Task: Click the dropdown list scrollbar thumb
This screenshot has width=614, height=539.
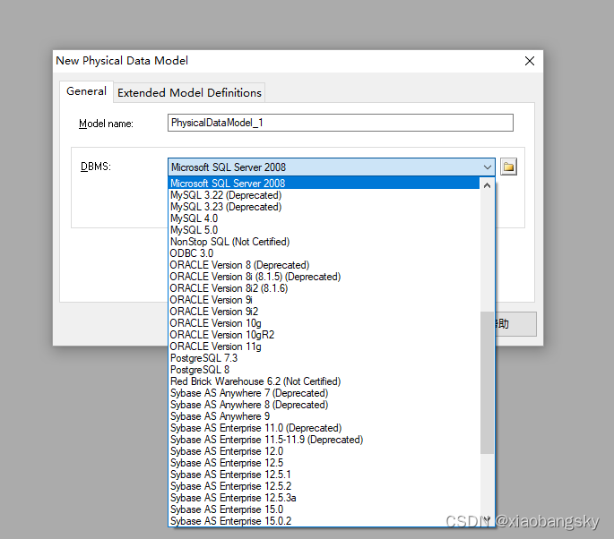Action: [x=487, y=382]
